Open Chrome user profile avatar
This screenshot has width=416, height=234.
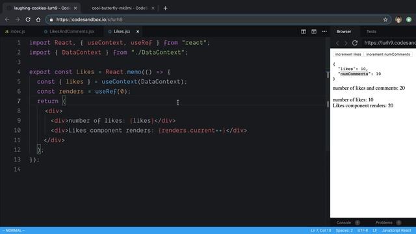pos(398,19)
